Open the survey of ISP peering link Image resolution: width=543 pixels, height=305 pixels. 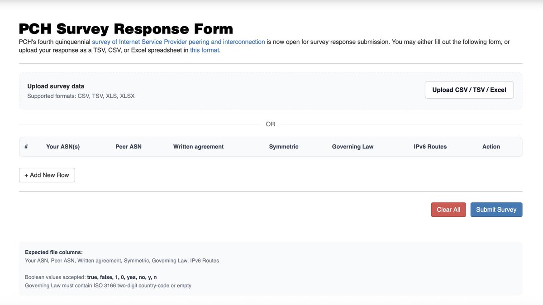178,42
